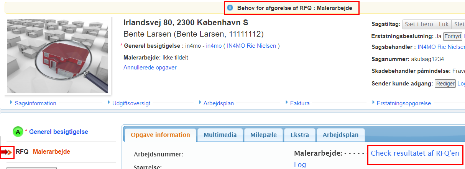Click the blue info icon in notification bar
This screenshot has height=169, width=465.
pyautogui.click(x=230, y=8)
